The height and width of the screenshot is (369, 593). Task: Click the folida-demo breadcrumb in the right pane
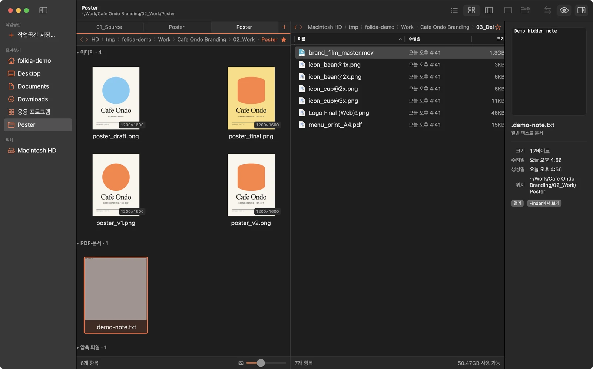pyautogui.click(x=380, y=27)
